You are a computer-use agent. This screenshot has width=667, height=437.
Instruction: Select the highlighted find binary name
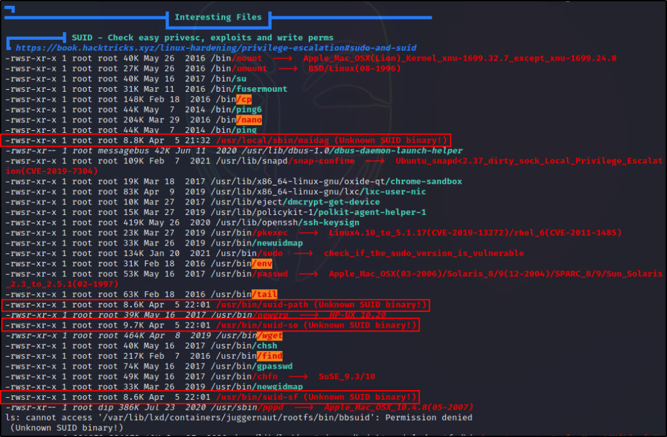(270, 356)
